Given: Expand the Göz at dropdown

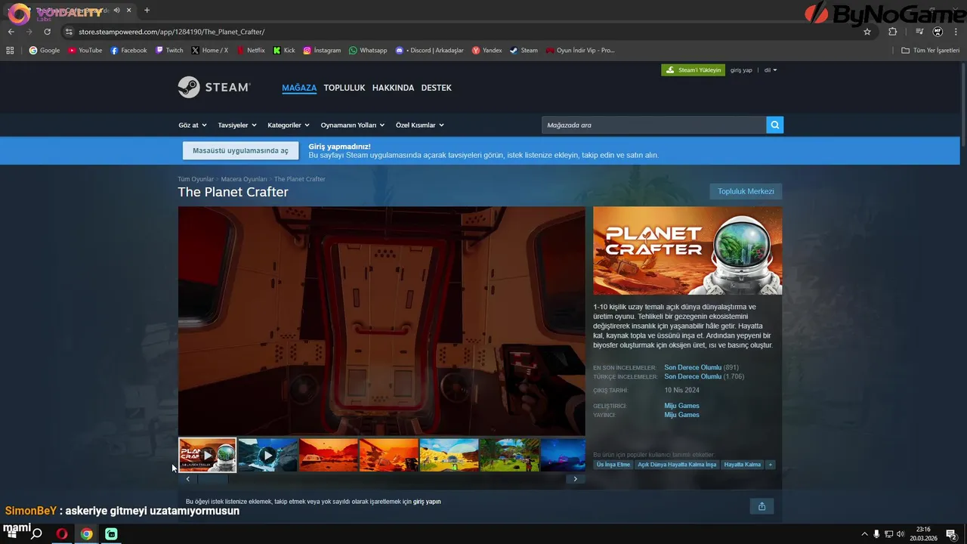Looking at the screenshot, I should pyautogui.click(x=193, y=125).
